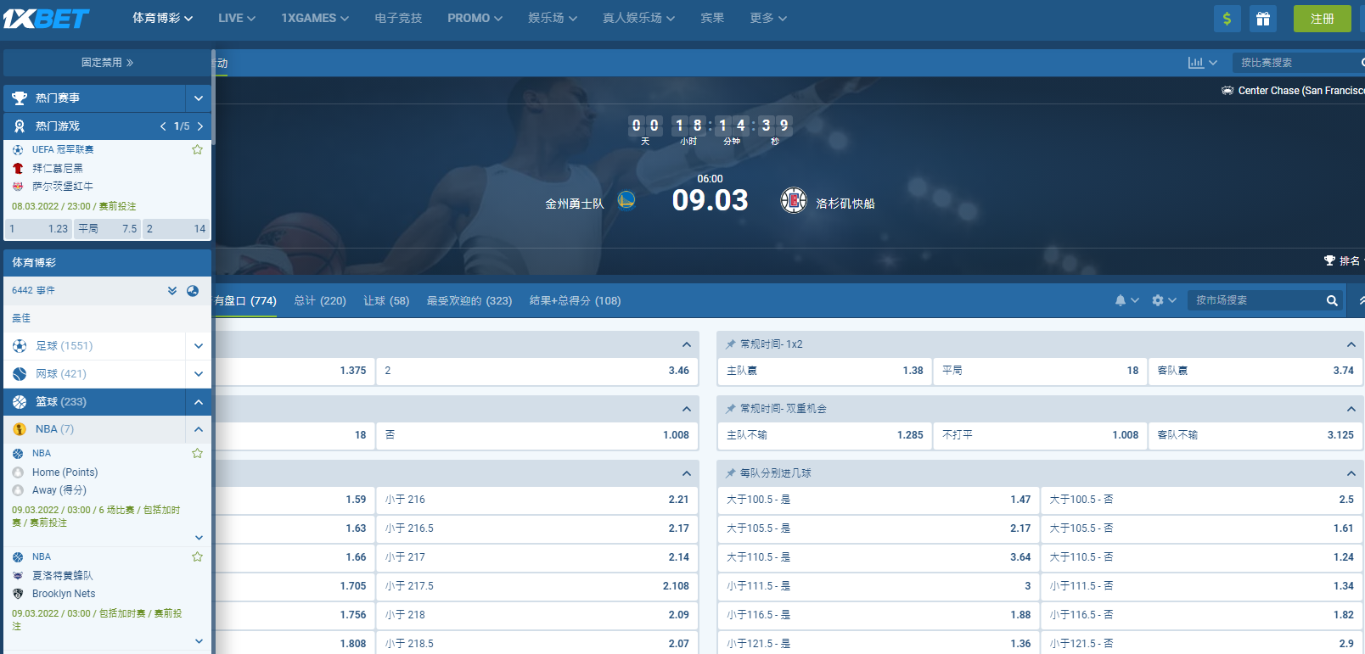1365x654 pixels.
Task: Click the 按市场搜索 market search field
Action: [1255, 300]
